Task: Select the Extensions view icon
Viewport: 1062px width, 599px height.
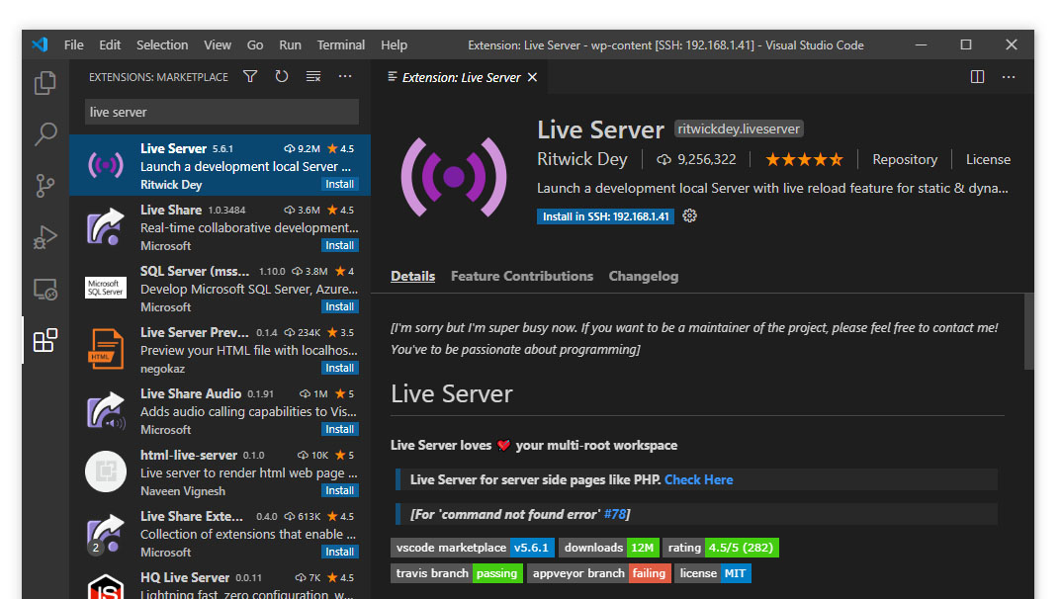Action: point(45,340)
